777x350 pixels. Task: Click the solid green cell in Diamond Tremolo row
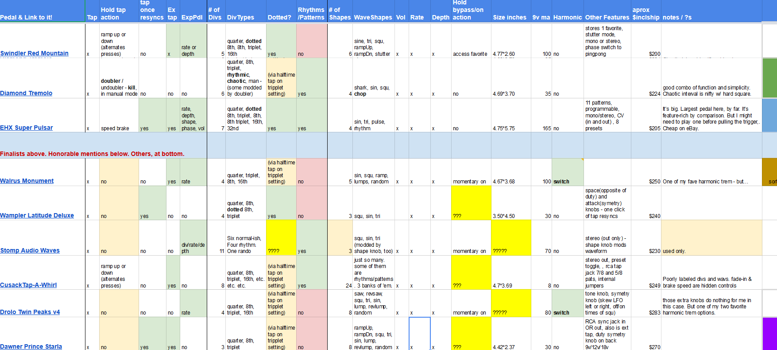tap(769, 78)
